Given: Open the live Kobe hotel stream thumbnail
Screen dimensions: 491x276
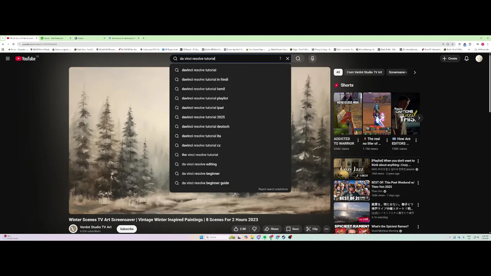Looking at the screenshot, I should click(x=352, y=212).
